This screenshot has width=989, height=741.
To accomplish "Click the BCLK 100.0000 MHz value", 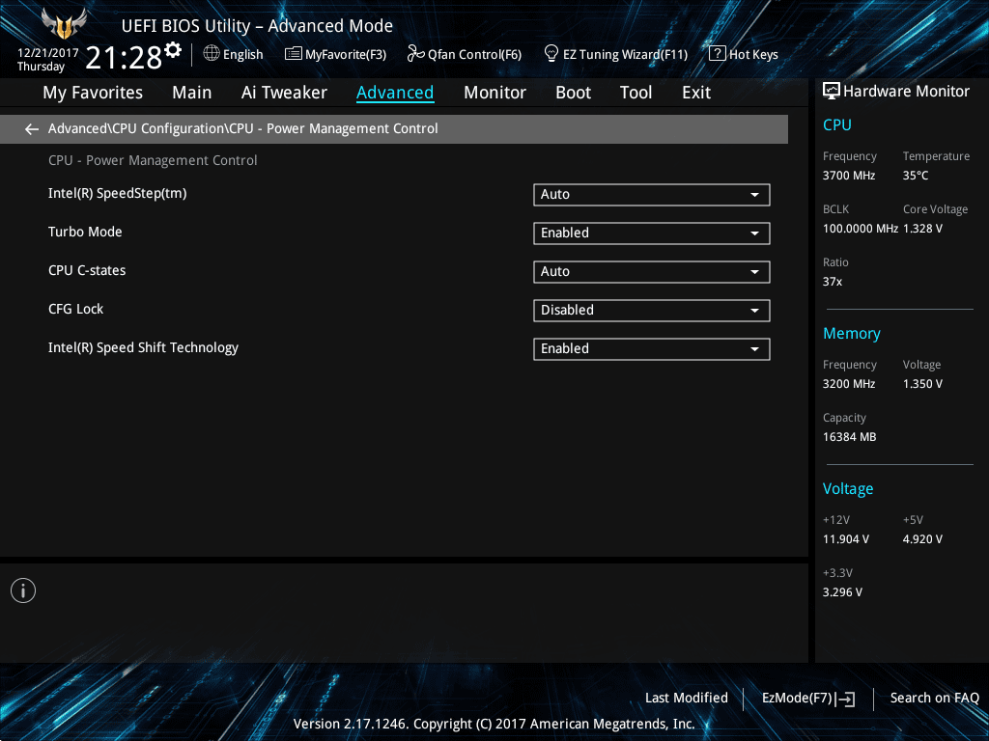I will [861, 229].
